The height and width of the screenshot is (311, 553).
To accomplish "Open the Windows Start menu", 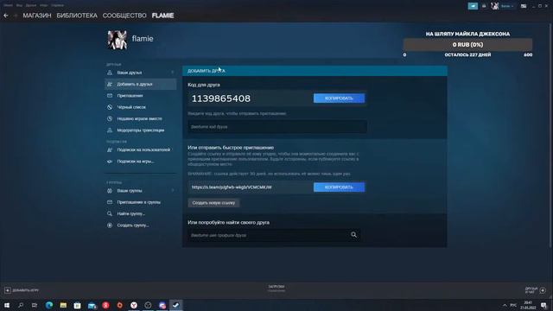I will 7,305.
